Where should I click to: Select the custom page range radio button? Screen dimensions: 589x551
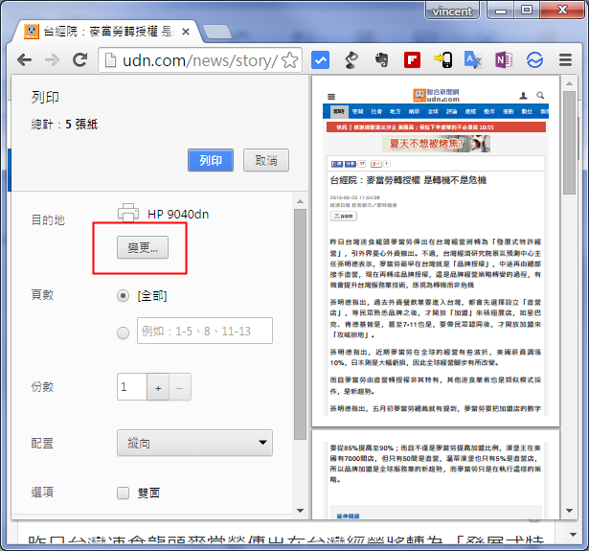click(x=123, y=333)
